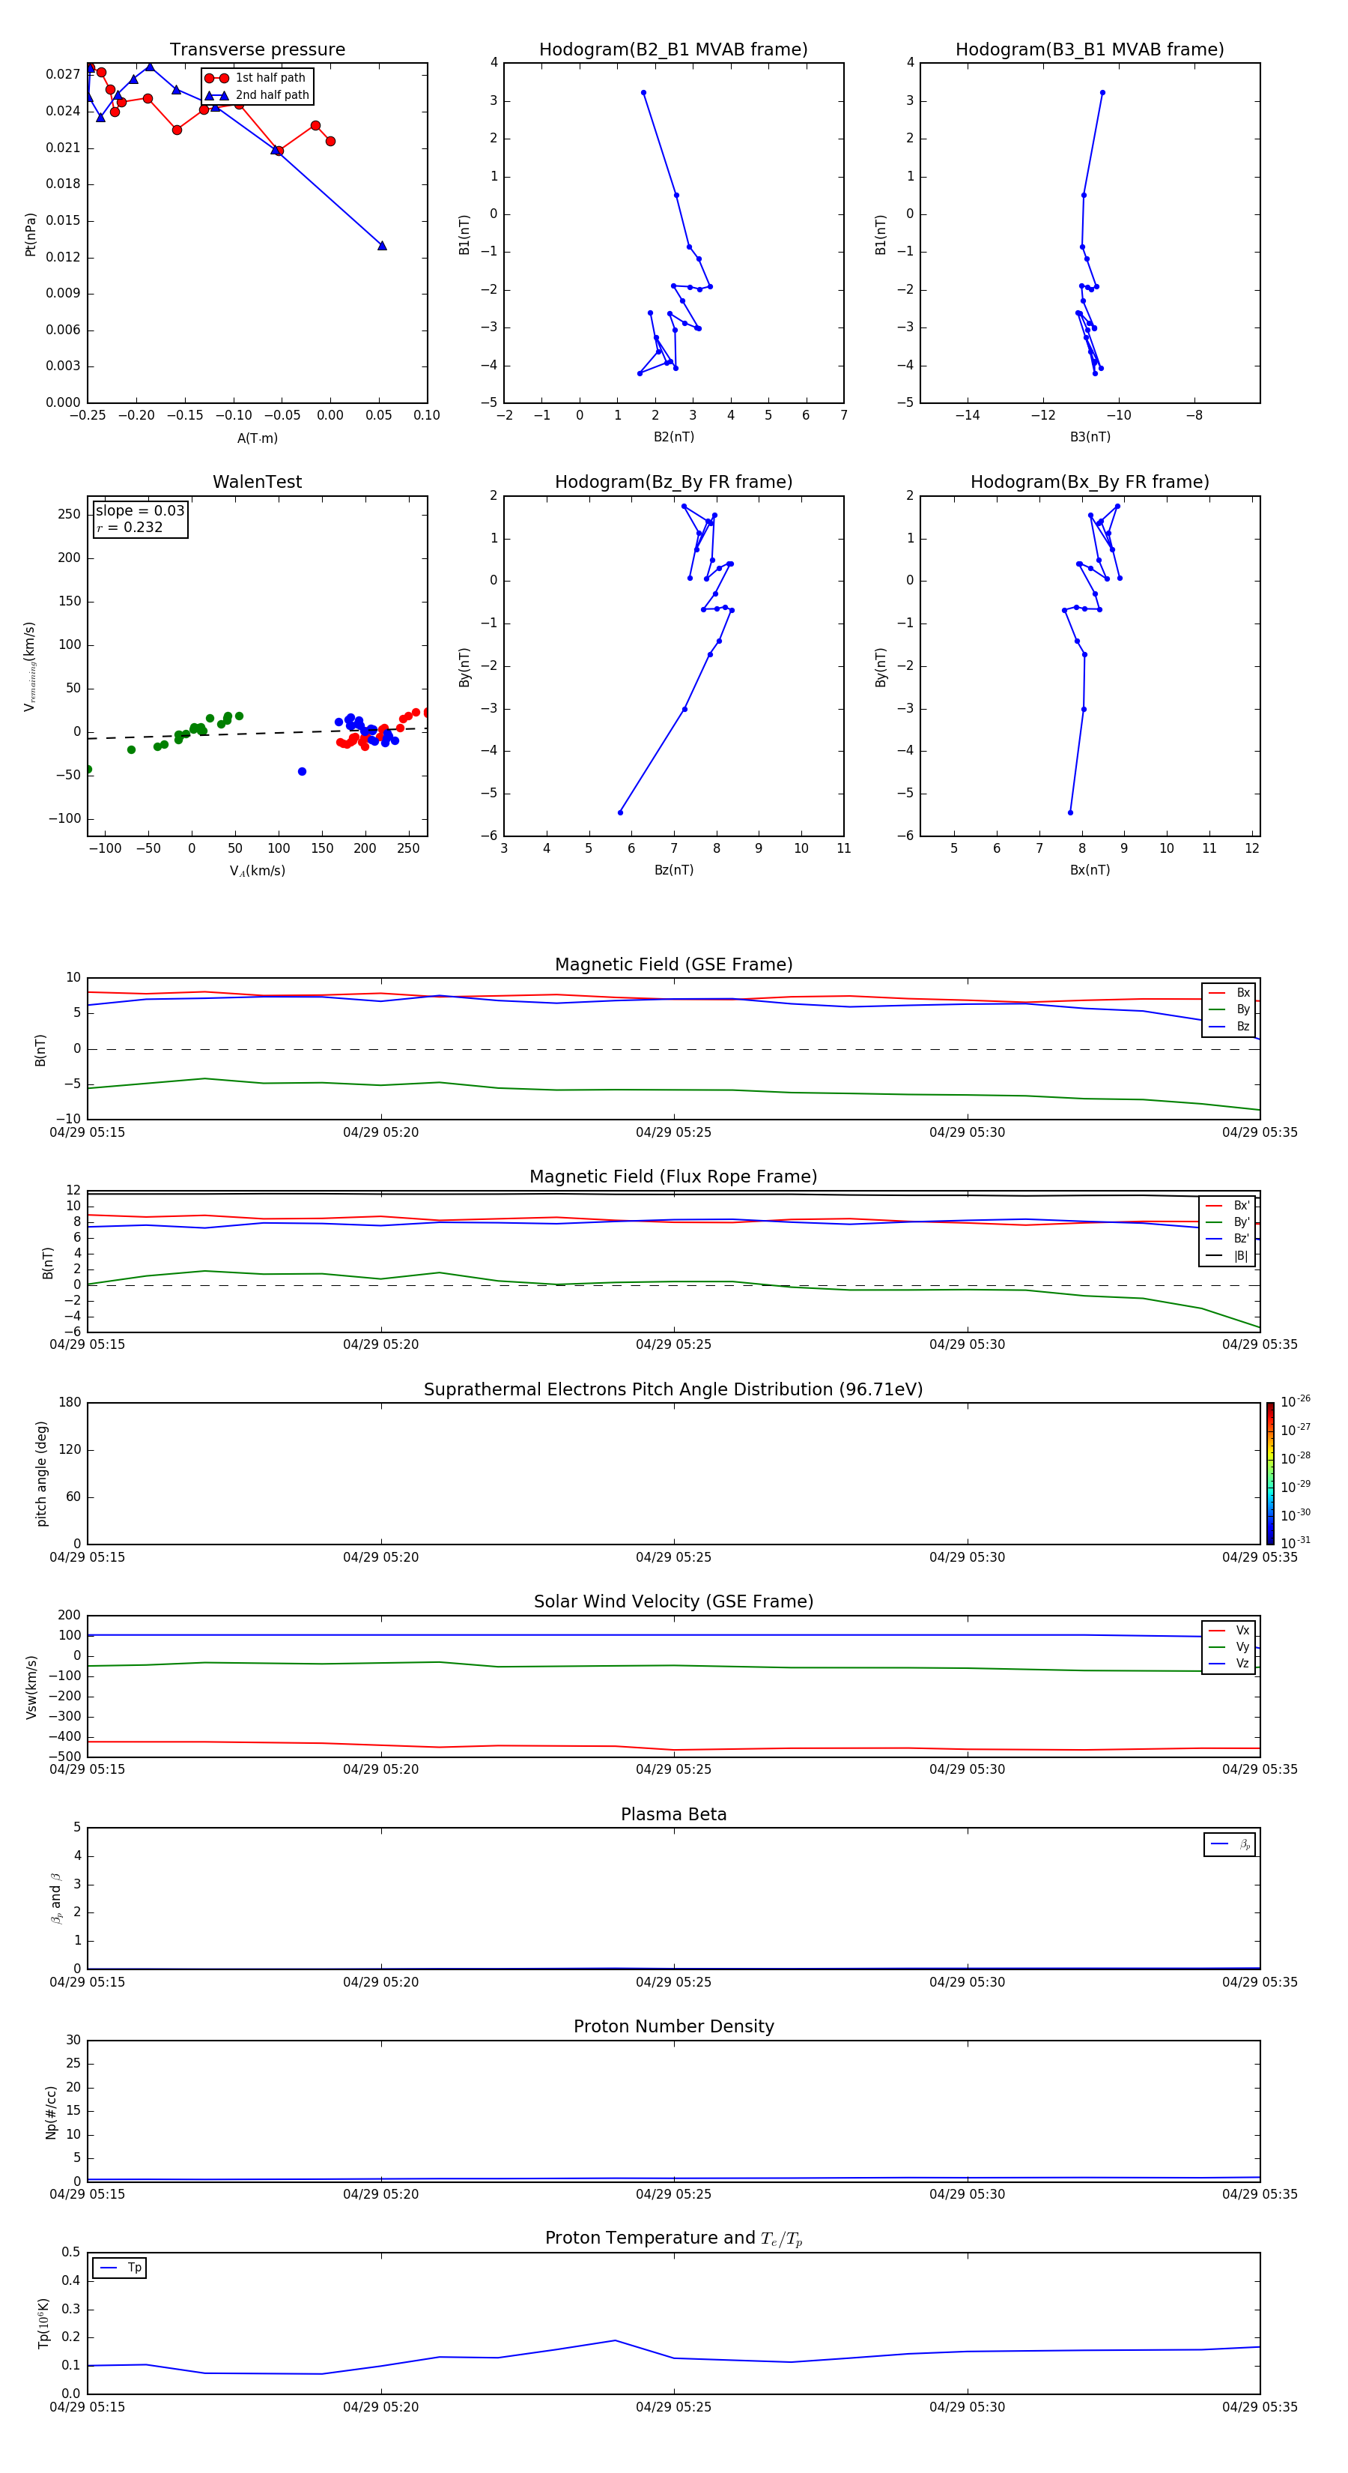Click the 'Proton Temperature and Te/Tp' title
This screenshot has height=2473, width=1348.
(673, 2238)
